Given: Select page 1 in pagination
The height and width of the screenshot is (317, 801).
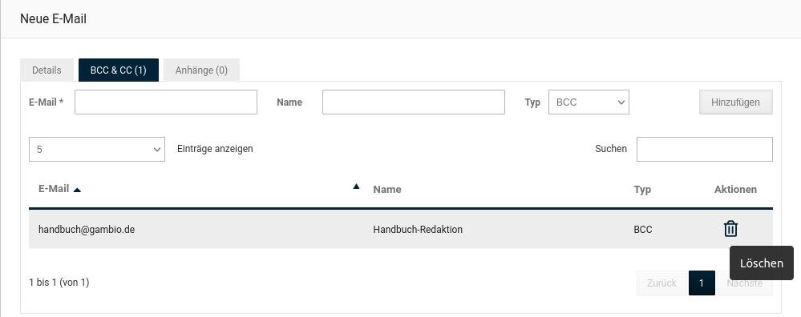Looking at the screenshot, I should coord(702,283).
